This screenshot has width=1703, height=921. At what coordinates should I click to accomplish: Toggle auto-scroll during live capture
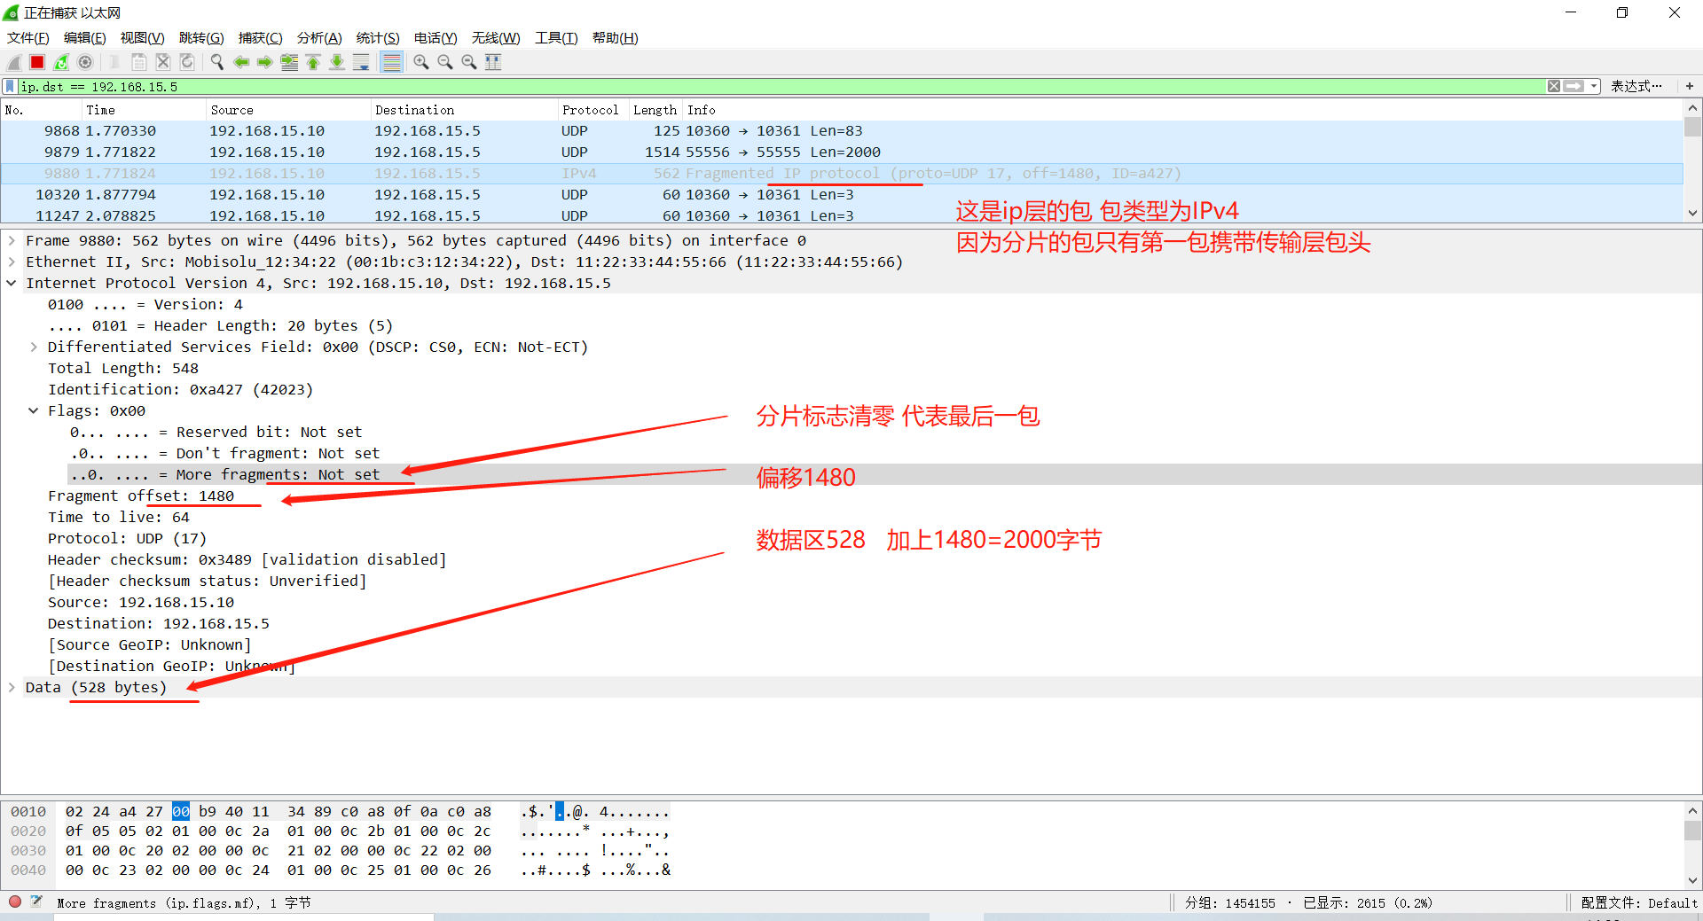point(361,62)
